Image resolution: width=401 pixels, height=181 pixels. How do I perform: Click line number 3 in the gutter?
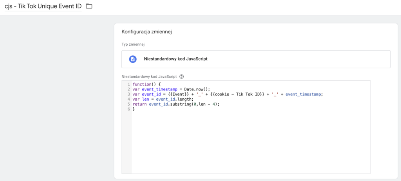[128, 94]
